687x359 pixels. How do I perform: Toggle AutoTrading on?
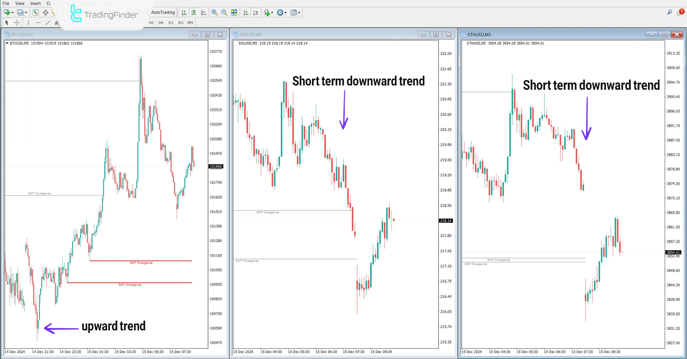pyautogui.click(x=162, y=12)
